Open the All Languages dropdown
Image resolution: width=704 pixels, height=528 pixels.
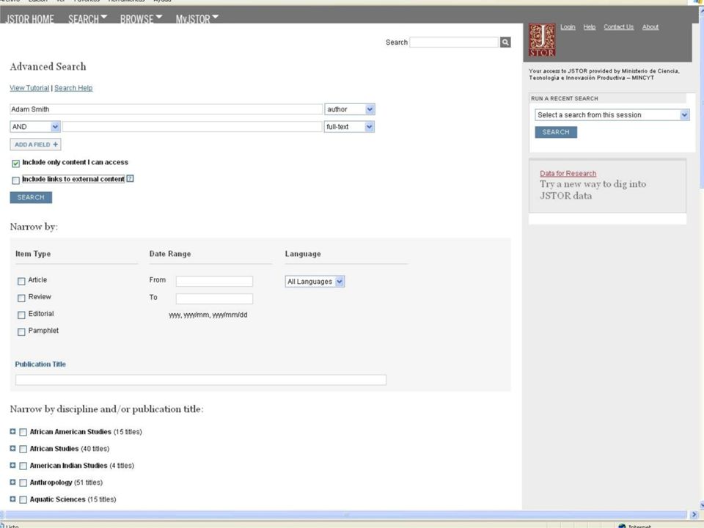pyautogui.click(x=315, y=282)
